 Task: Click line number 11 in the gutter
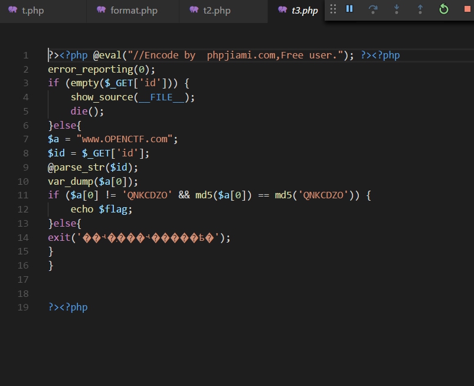point(23,195)
